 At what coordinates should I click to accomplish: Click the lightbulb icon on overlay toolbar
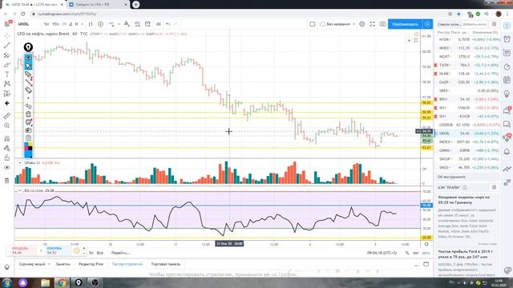(29, 47)
